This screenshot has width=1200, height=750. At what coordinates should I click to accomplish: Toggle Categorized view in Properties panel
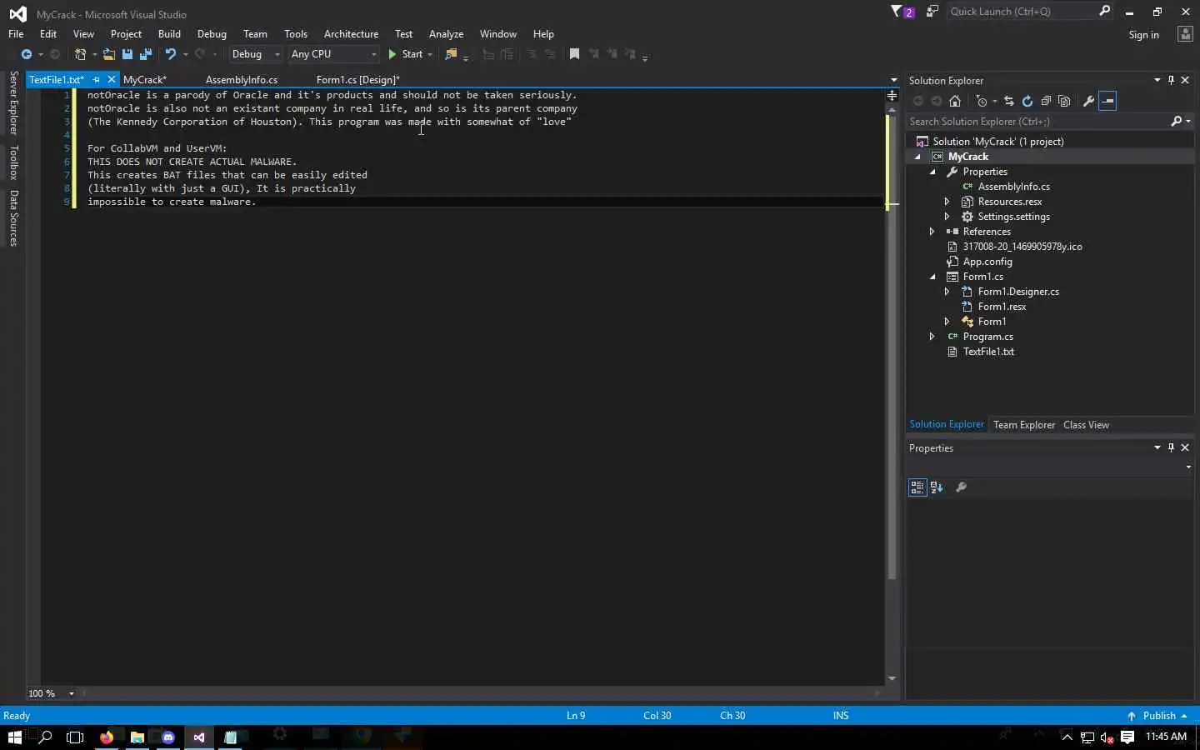click(917, 487)
